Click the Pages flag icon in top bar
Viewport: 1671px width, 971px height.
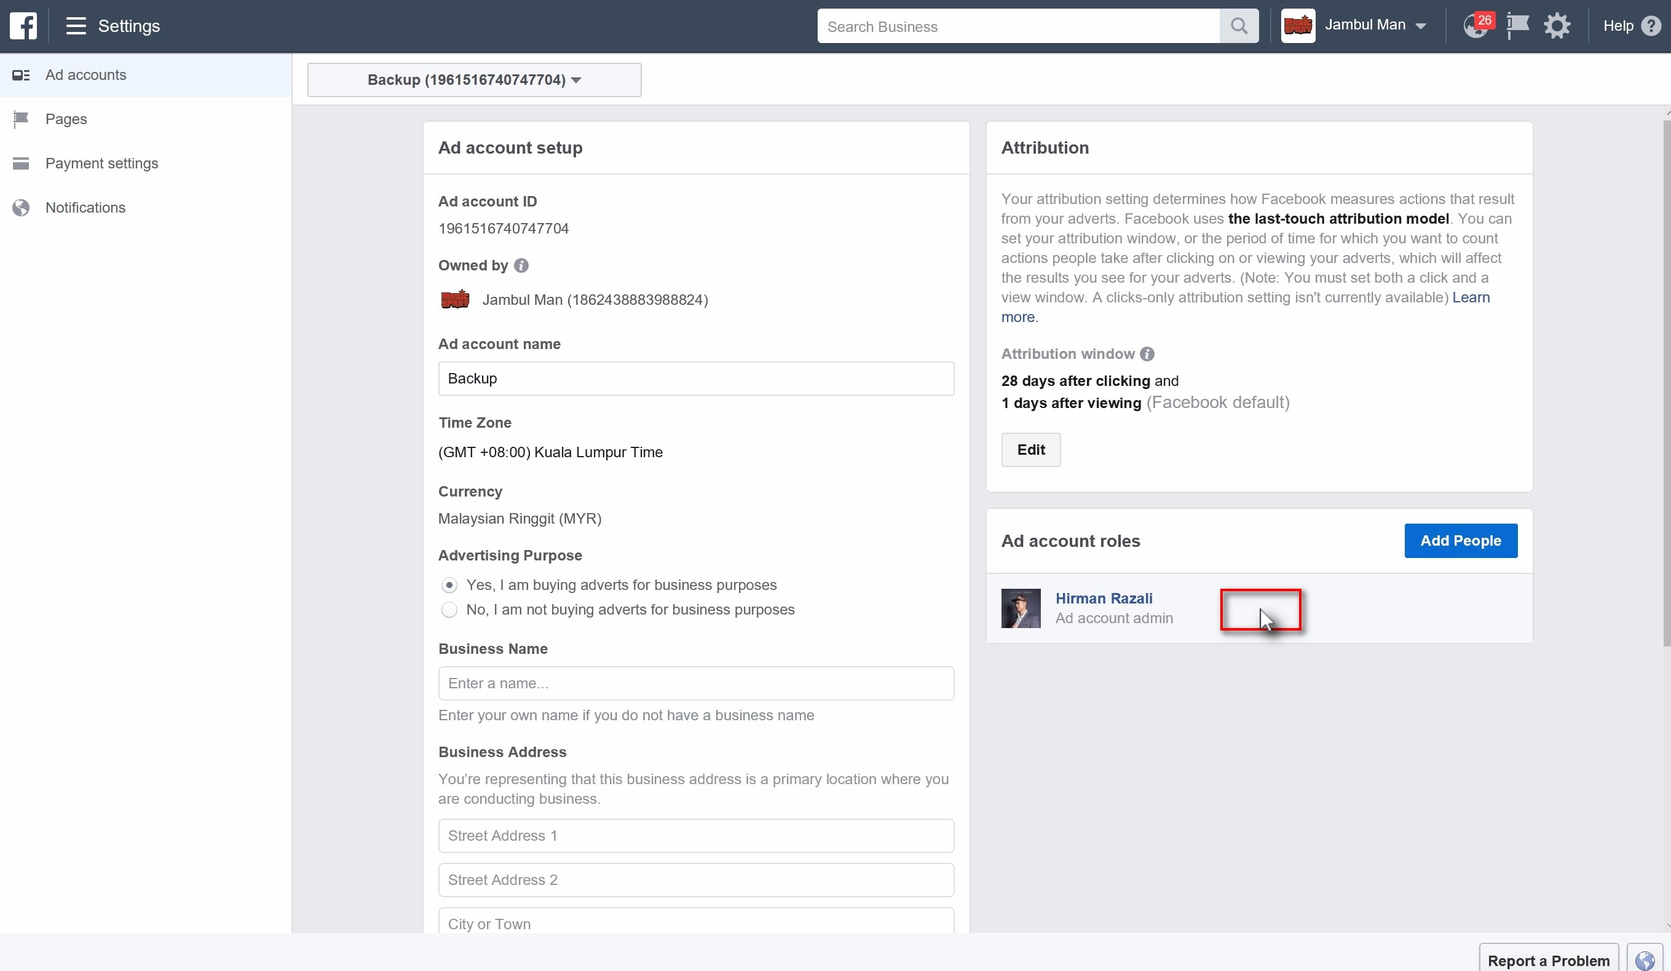1517,26
